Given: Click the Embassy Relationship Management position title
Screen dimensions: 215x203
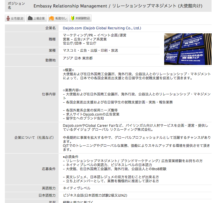Looking at the screenshot, I should (118, 6).
